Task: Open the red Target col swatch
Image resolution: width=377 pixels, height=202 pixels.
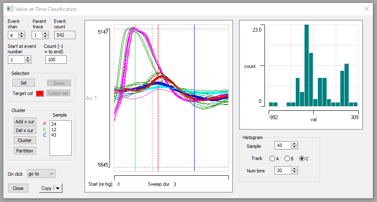Action: click(x=40, y=93)
